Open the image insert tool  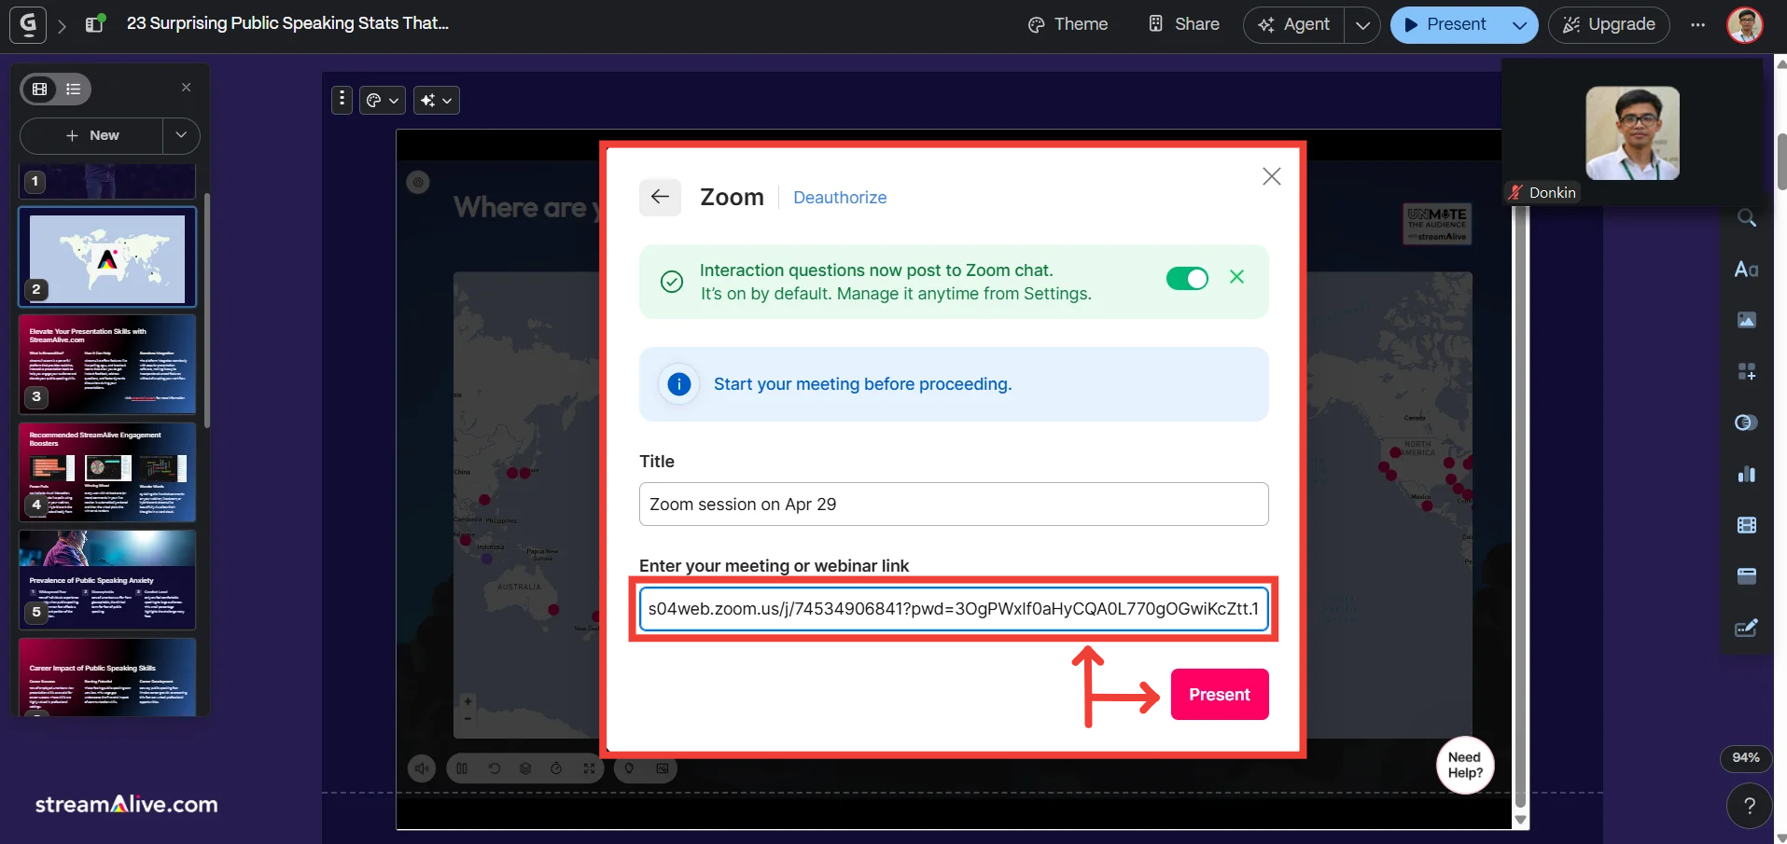(1747, 321)
